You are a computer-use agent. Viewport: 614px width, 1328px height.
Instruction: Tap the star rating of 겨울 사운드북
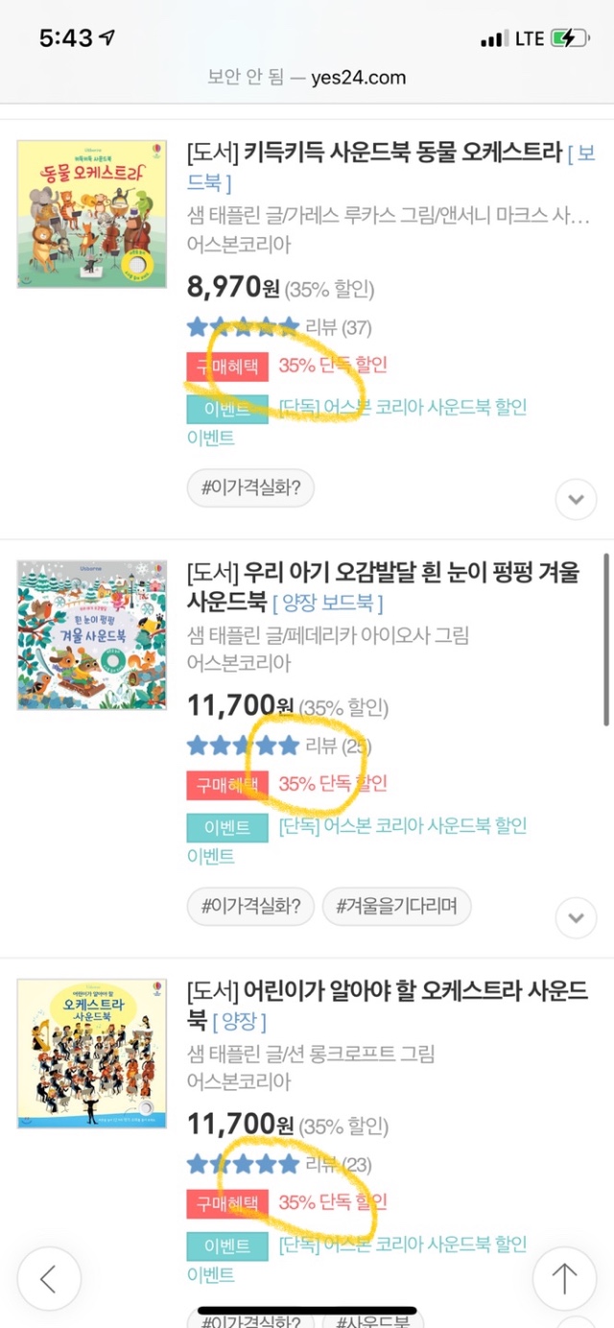pyautogui.click(x=244, y=746)
